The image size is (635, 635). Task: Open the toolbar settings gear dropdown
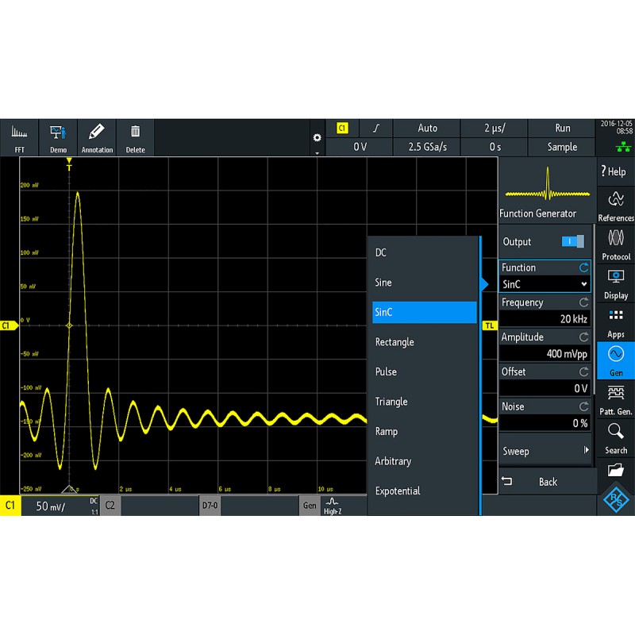click(317, 137)
